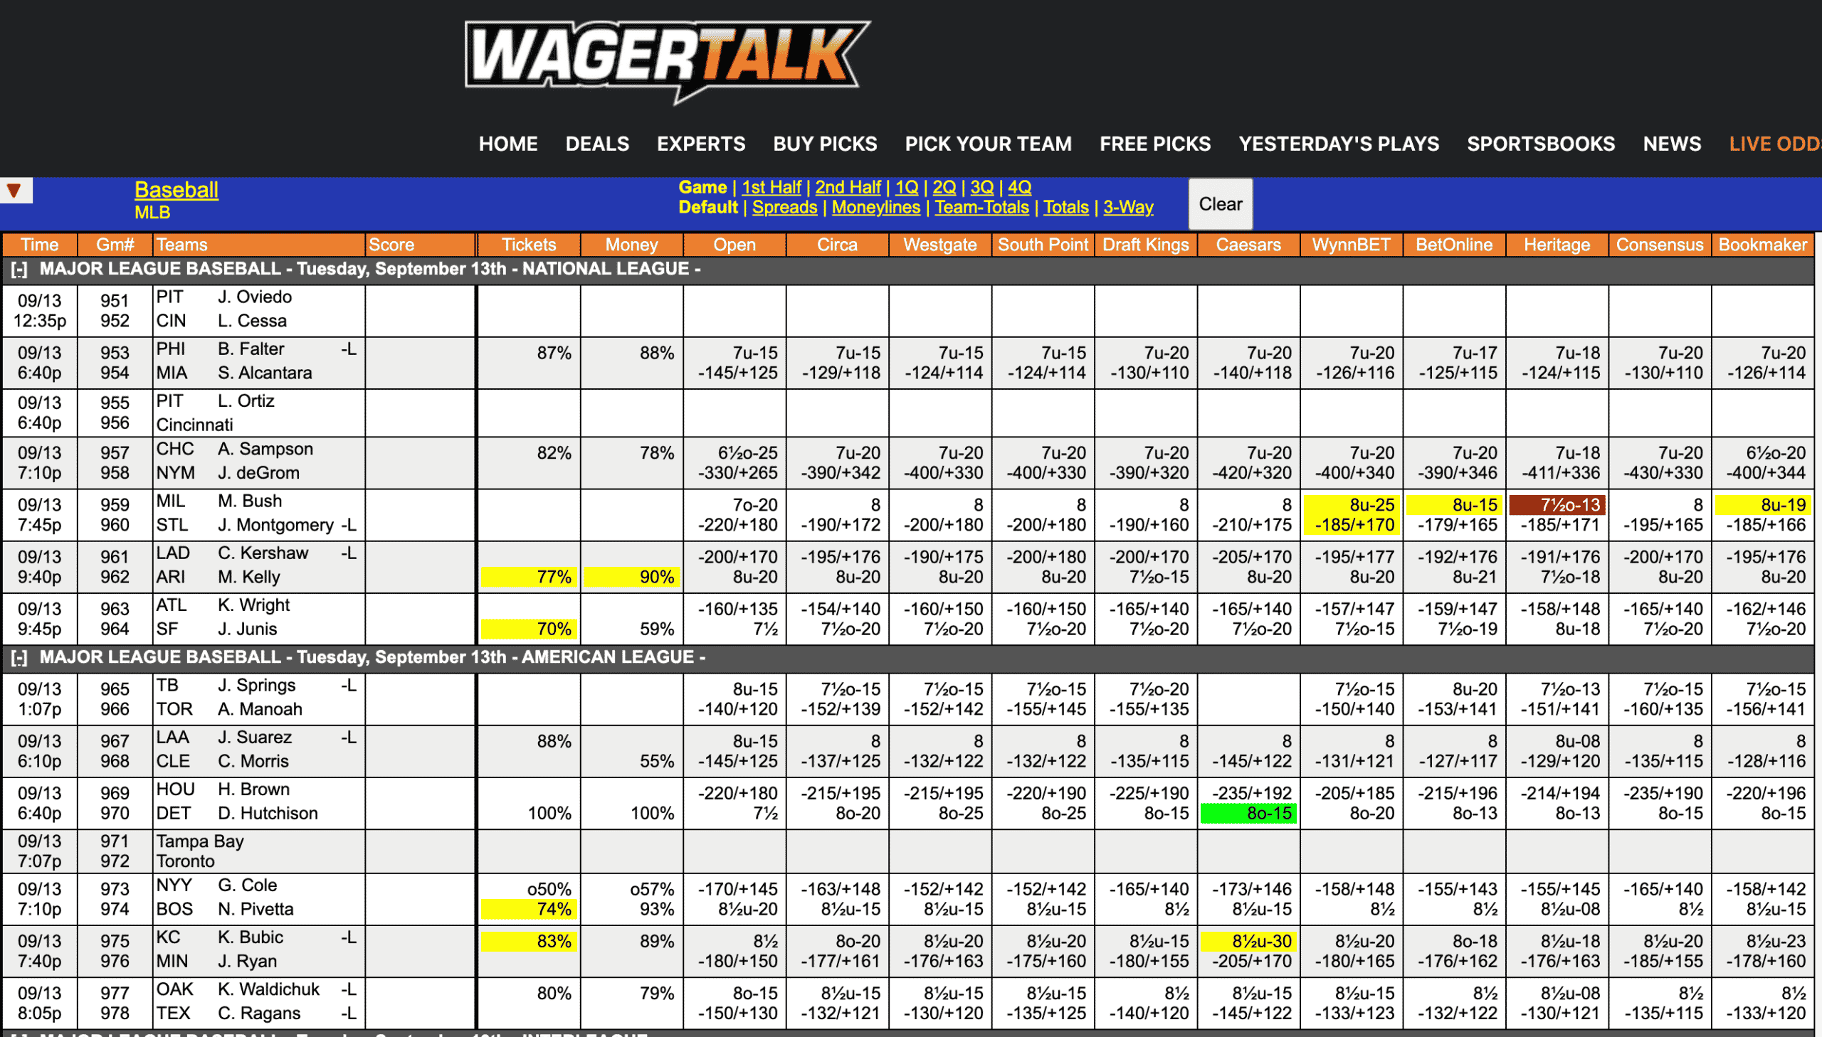This screenshot has height=1037, width=1822.
Task: Click the '-205/+170' Caesars line for KC/MIN
Action: [x=1251, y=962]
